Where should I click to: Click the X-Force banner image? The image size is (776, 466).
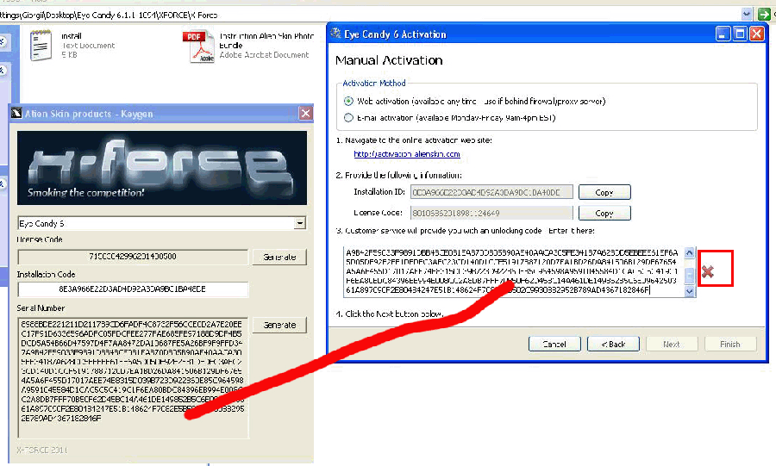point(162,168)
